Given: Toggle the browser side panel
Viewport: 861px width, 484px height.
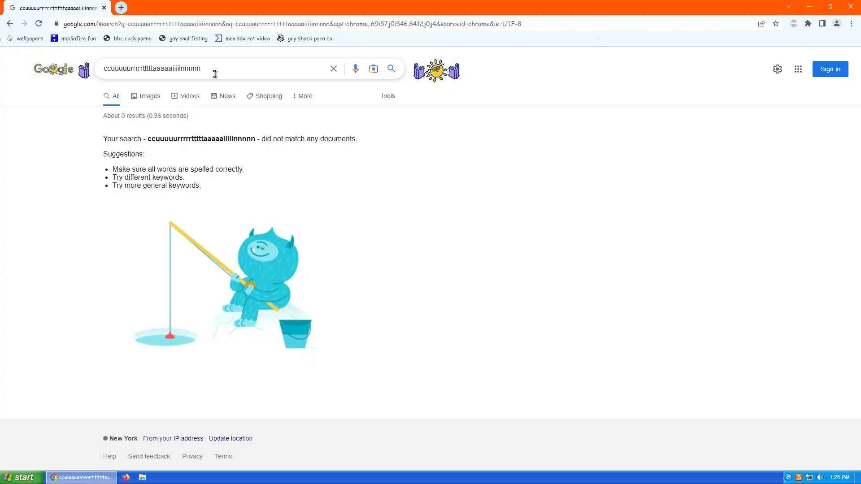Looking at the screenshot, I should click(822, 24).
